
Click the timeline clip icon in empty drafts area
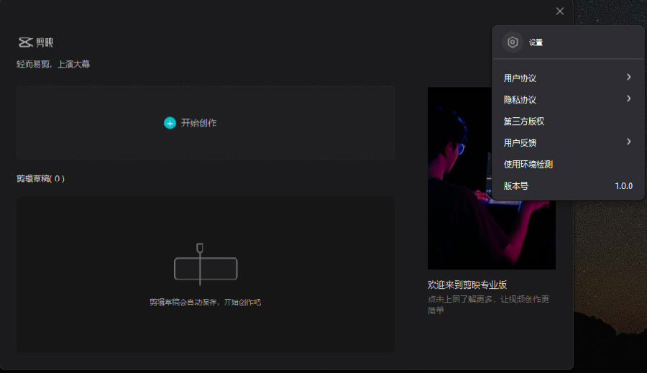pos(206,264)
